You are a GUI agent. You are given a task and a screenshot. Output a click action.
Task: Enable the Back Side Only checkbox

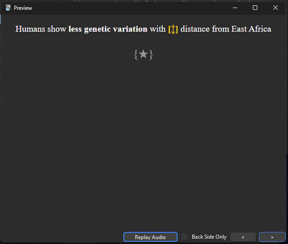pos(184,237)
